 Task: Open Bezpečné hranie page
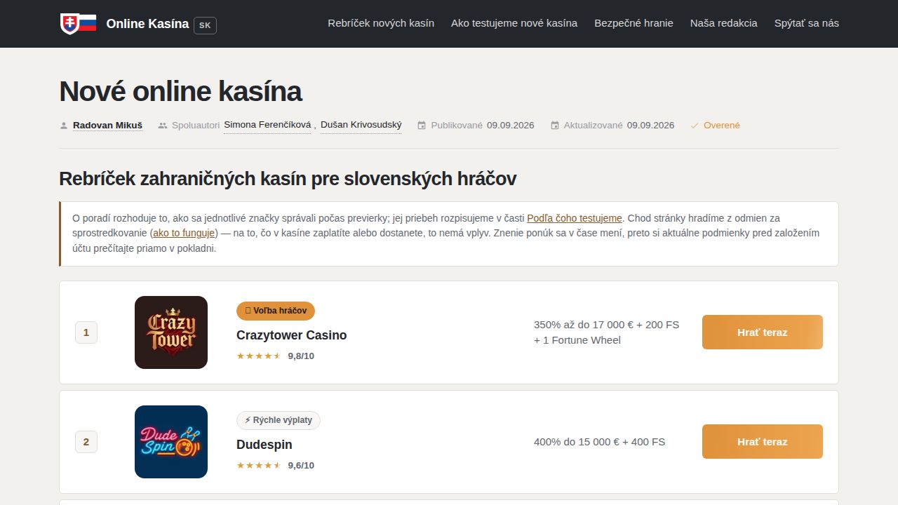point(634,23)
